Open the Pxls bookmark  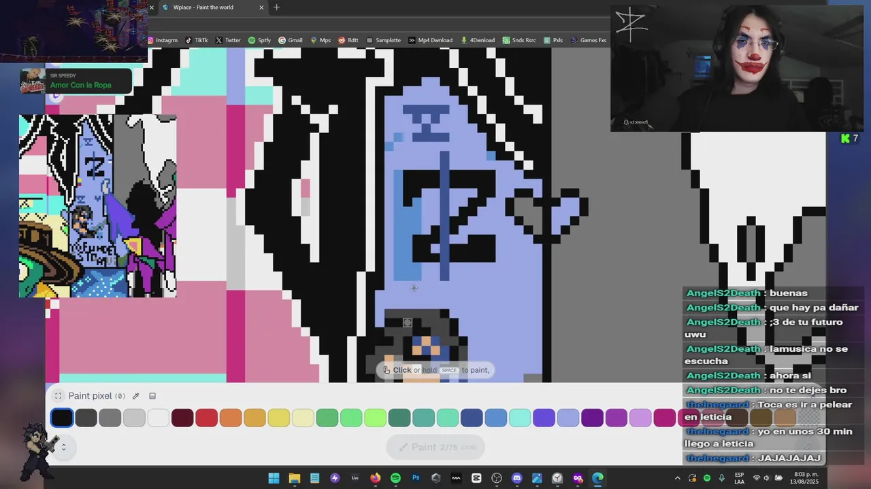click(553, 40)
